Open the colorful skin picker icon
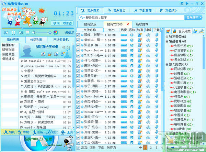 tap(56, 33)
